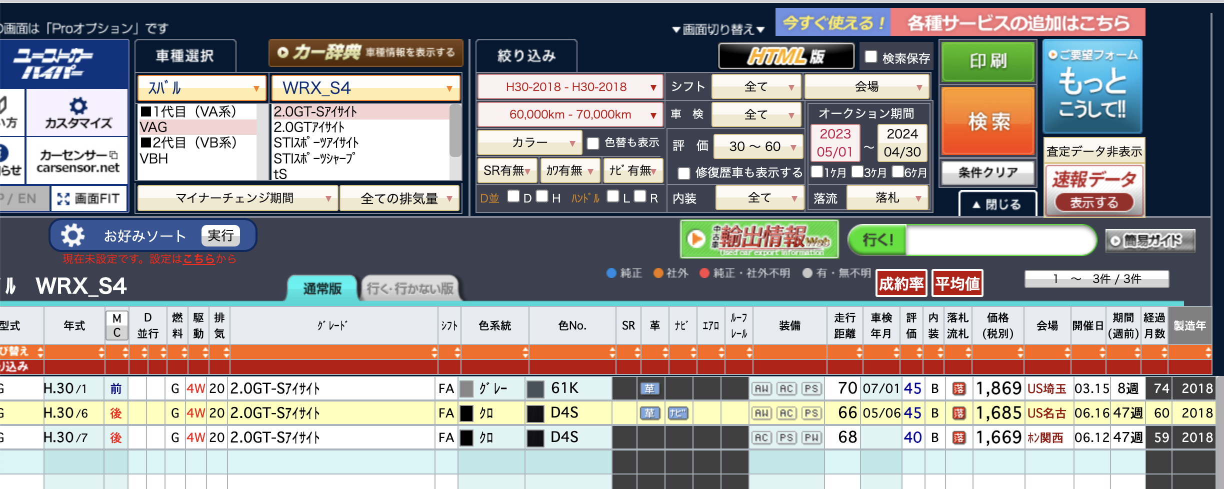Click the auction start date 2023 05/01 field
This screenshot has height=489, width=1224.
(834, 142)
